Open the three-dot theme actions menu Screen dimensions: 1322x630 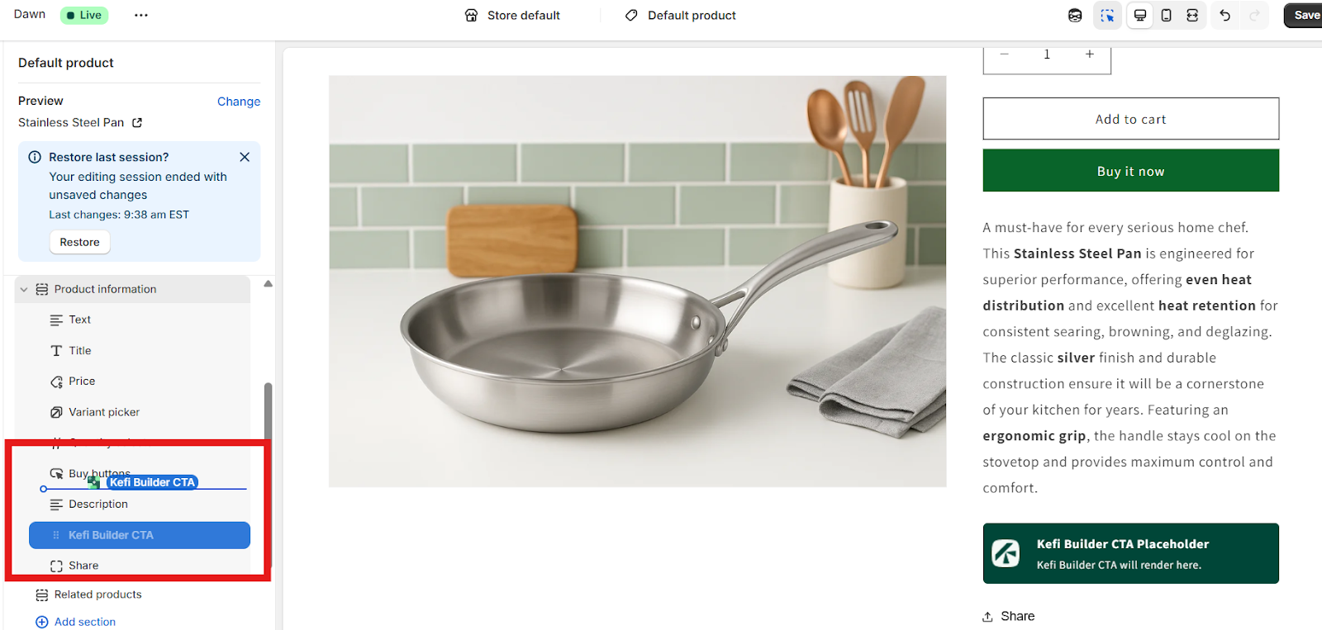pyautogui.click(x=141, y=15)
